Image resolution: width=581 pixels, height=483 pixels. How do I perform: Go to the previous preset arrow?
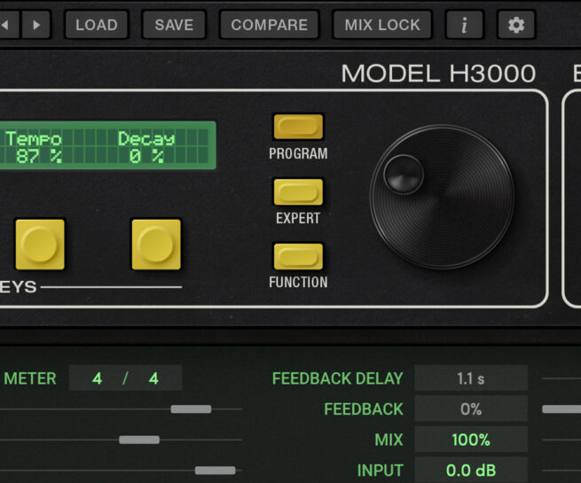(x=7, y=25)
